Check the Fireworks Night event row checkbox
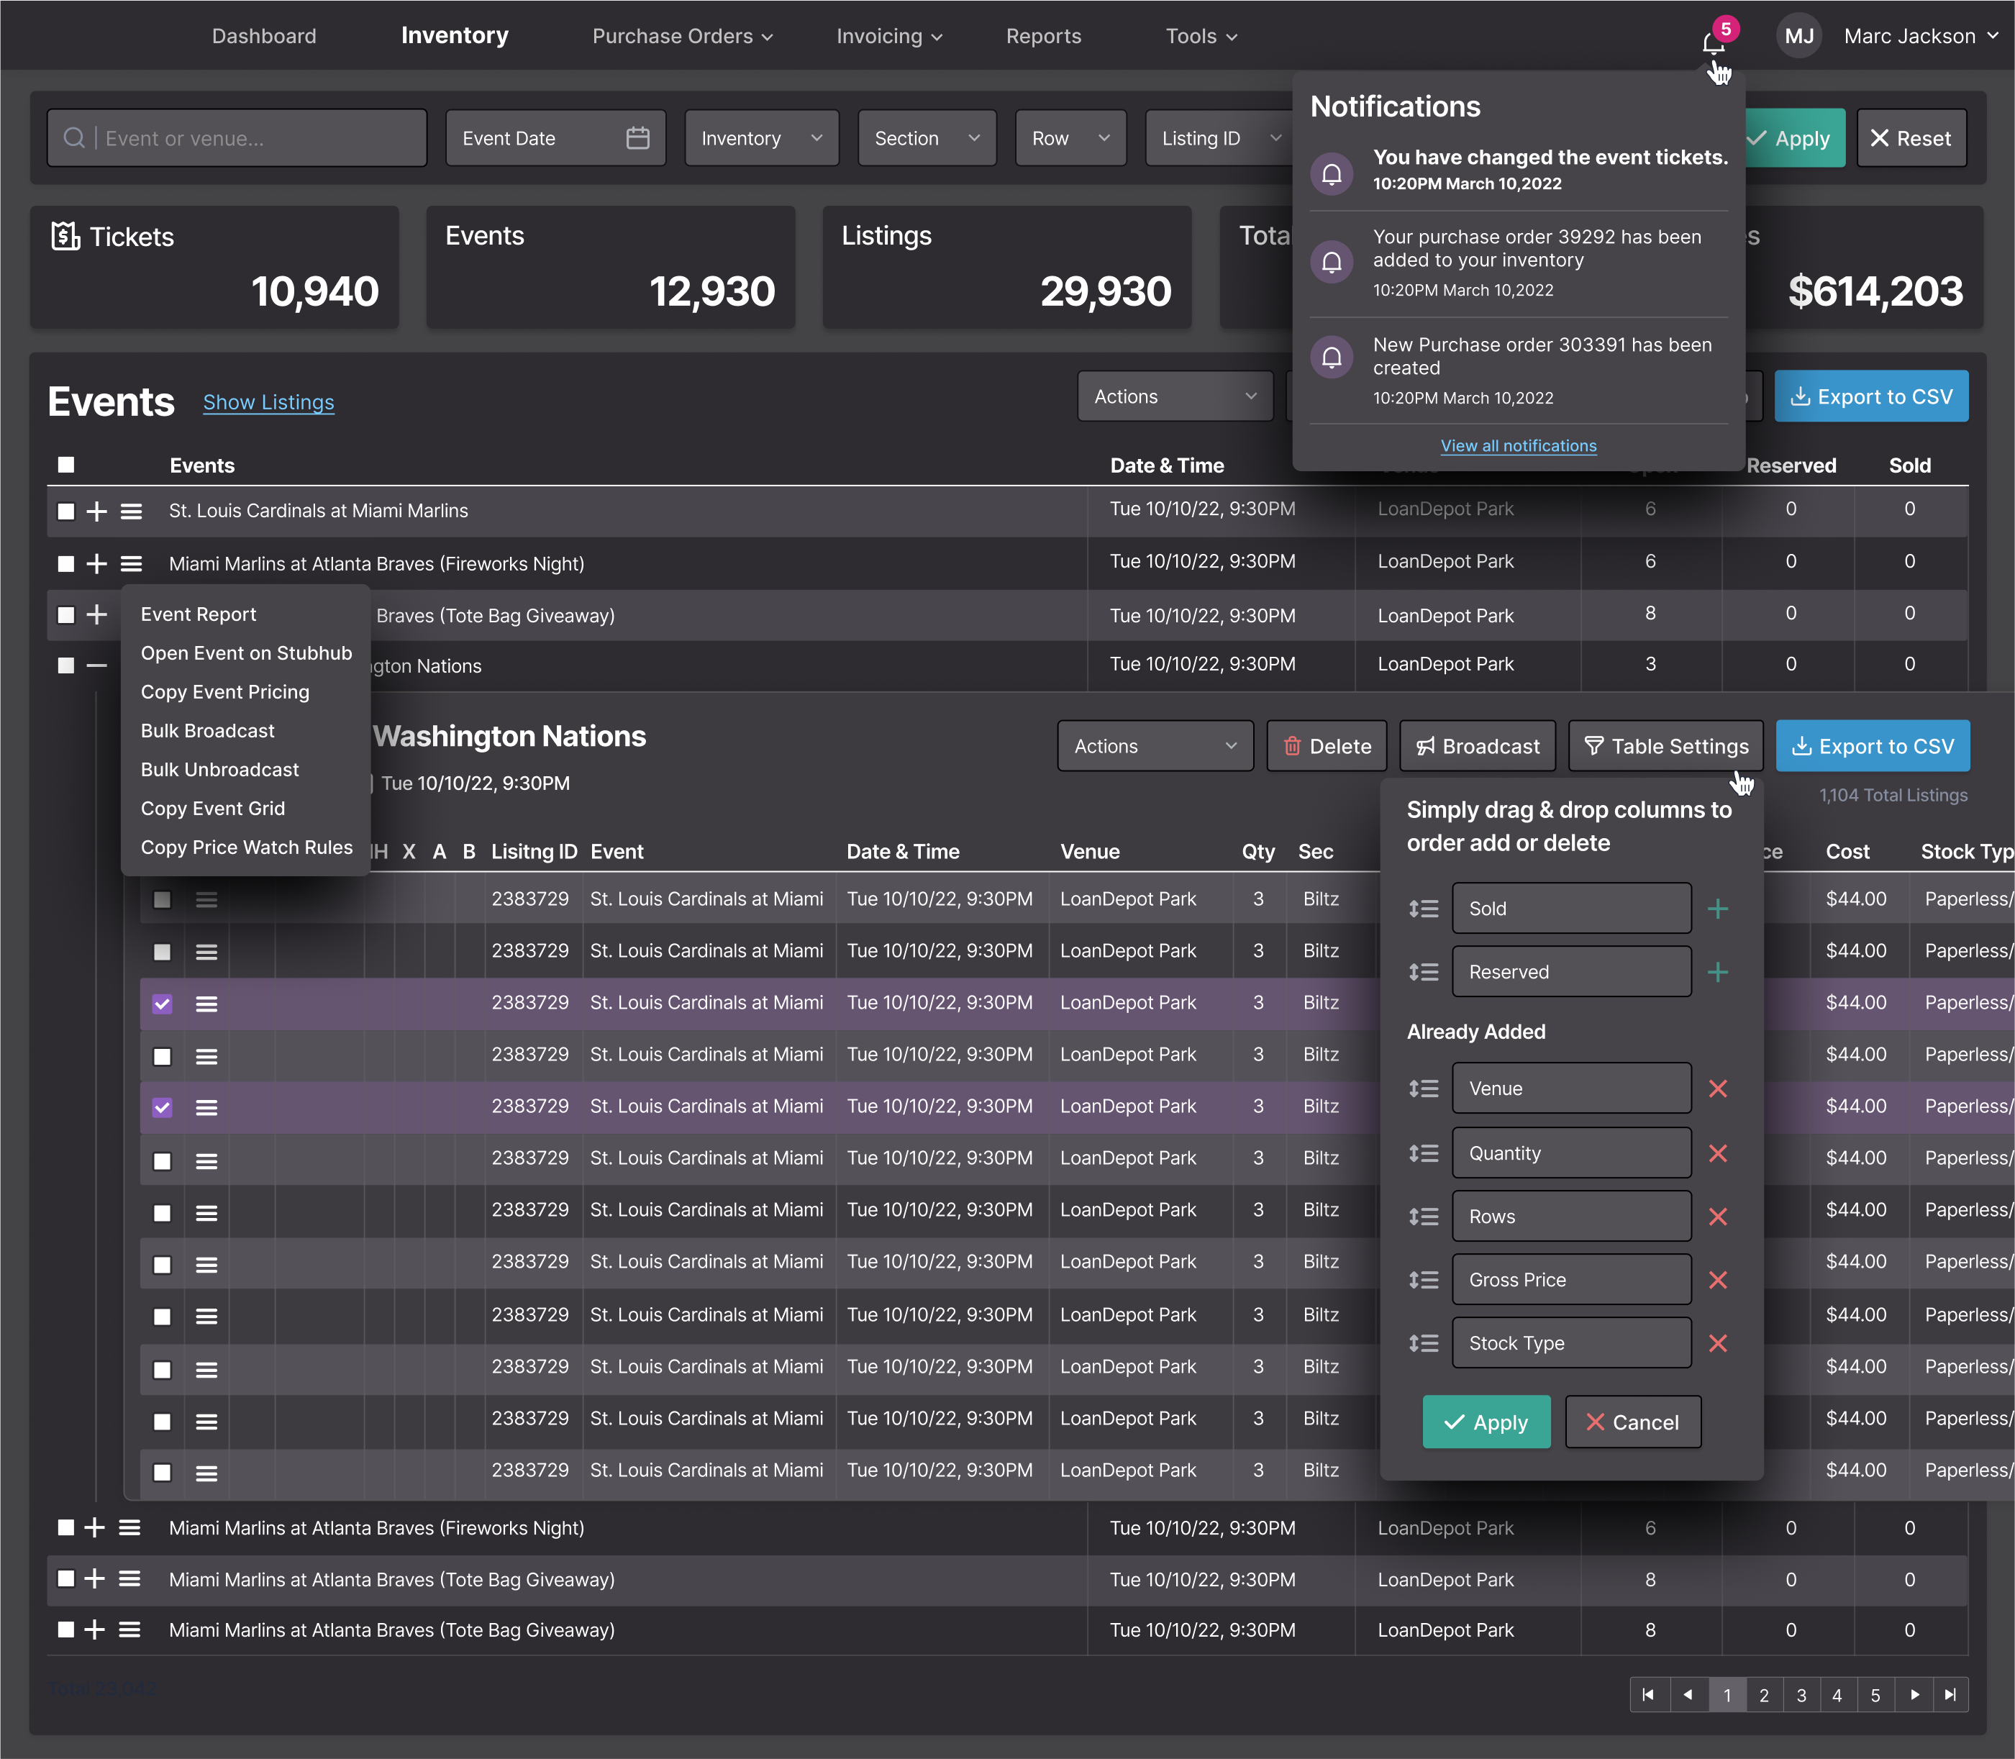This screenshot has width=2015, height=1759. click(x=65, y=565)
